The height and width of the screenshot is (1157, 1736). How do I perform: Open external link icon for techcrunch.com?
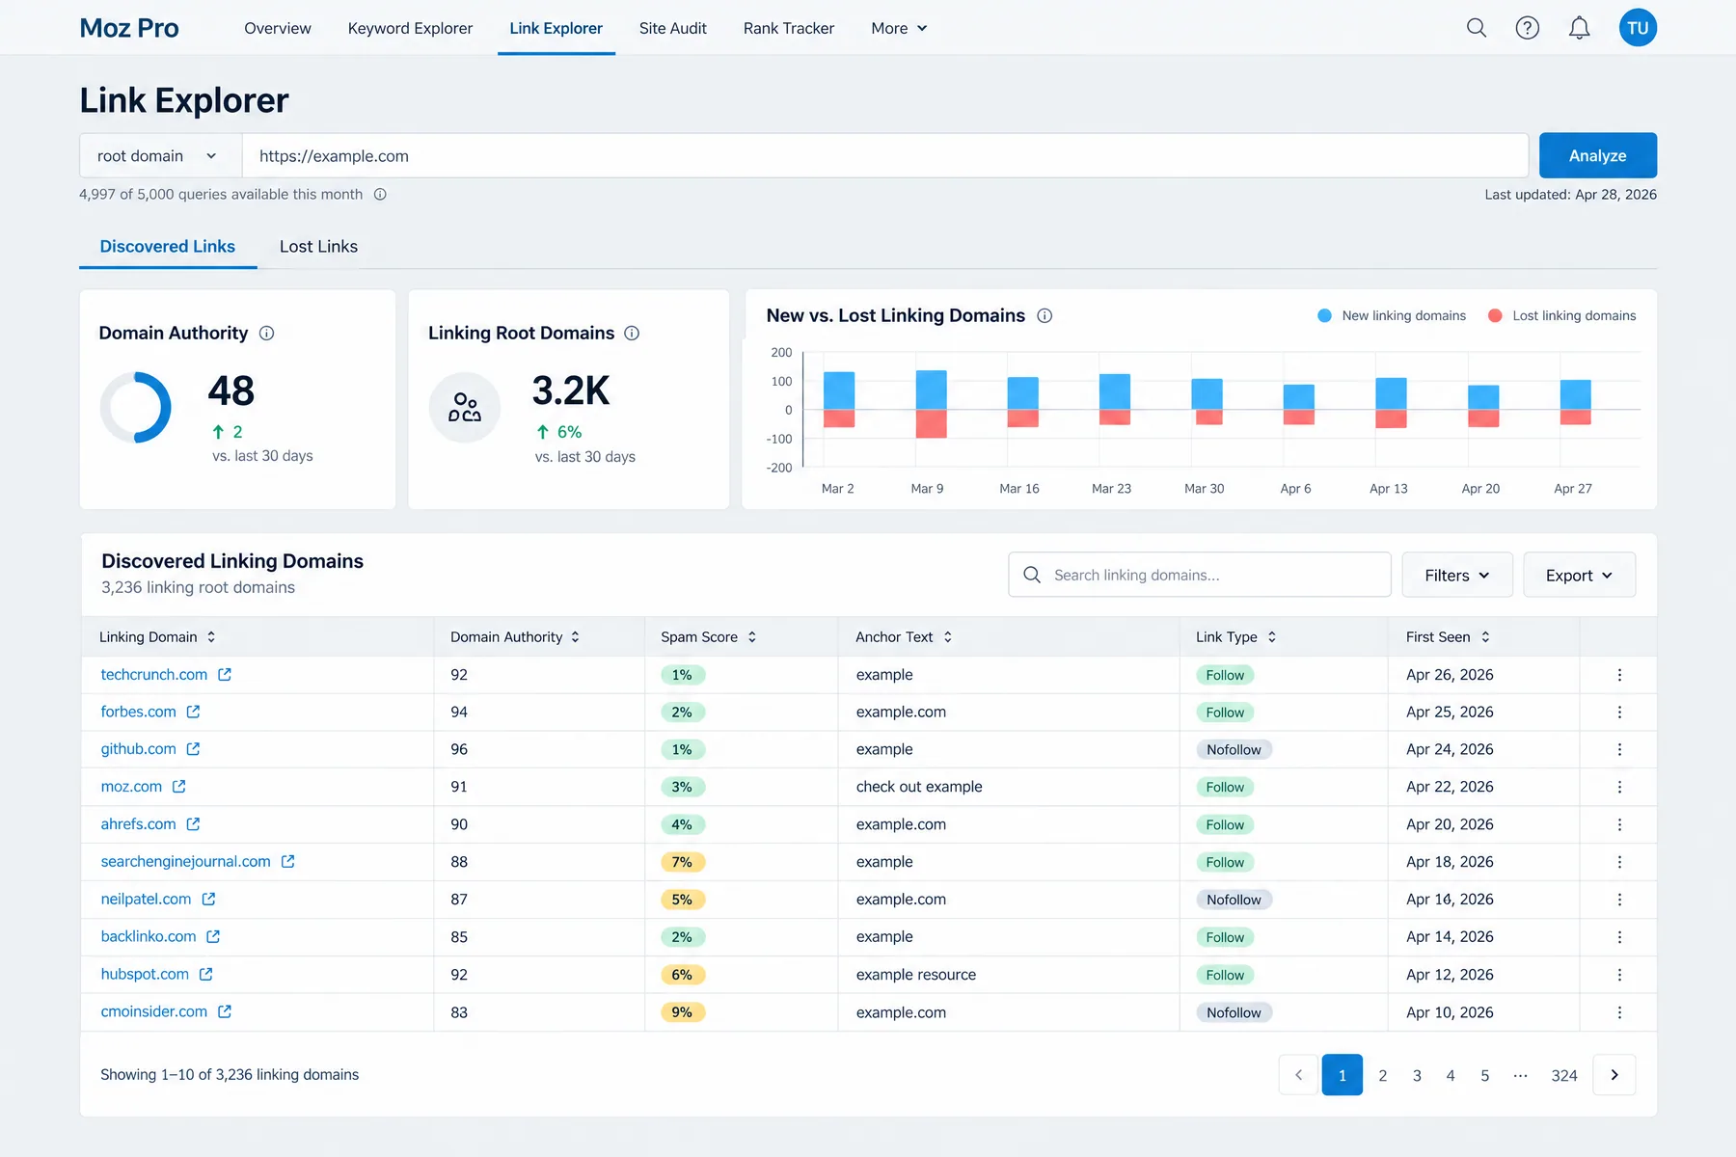225,675
